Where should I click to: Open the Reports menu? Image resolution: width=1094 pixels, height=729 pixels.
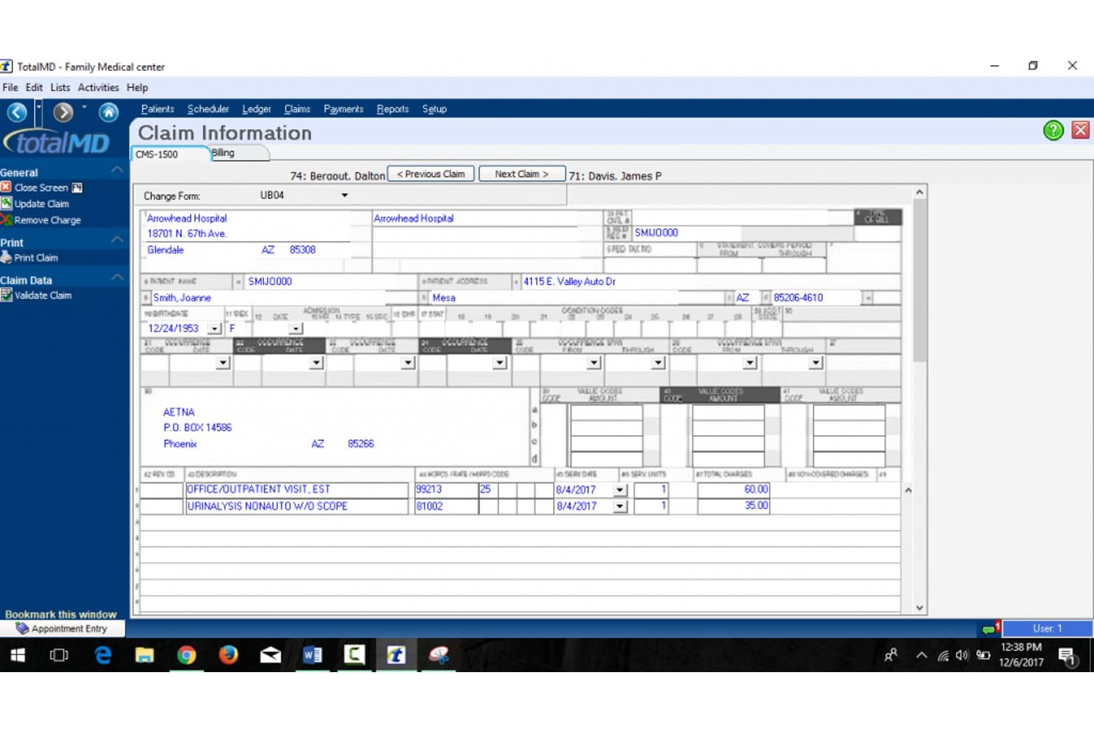coord(393,109)
